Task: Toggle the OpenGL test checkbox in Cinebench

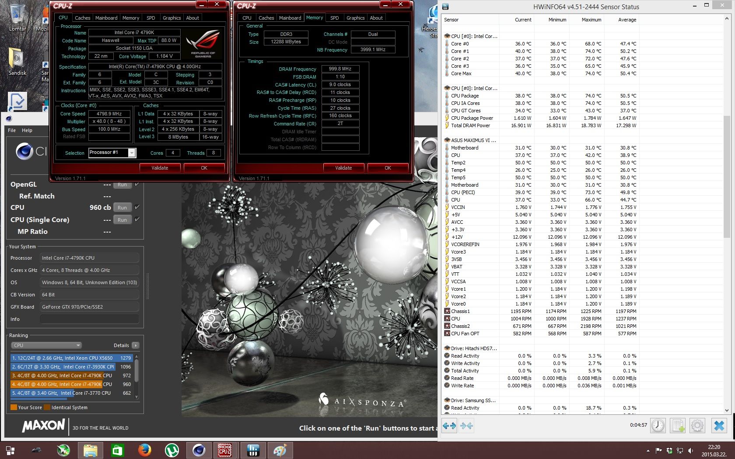Action: (x=137, y=184)
